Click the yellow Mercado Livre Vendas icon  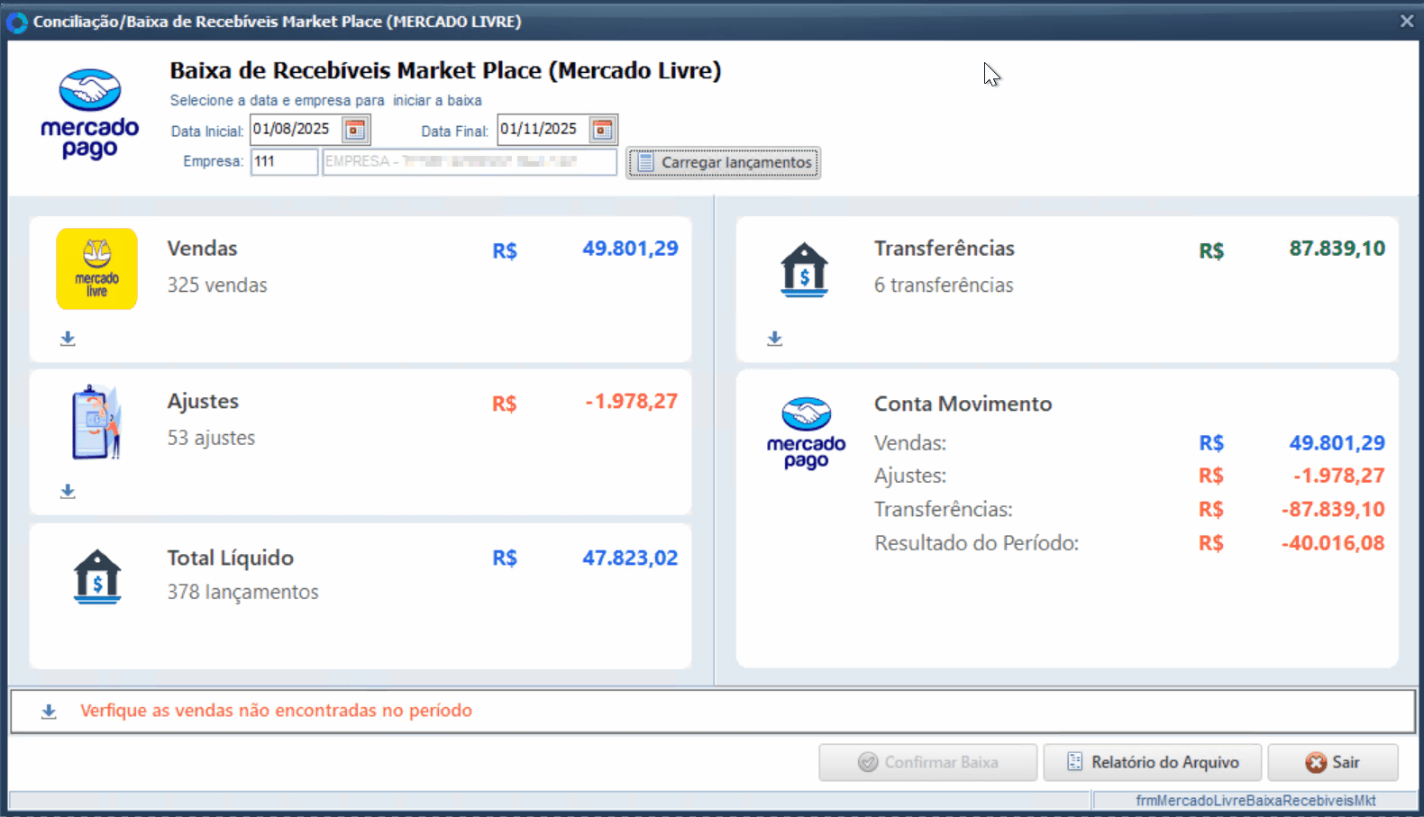click(96, 268)
